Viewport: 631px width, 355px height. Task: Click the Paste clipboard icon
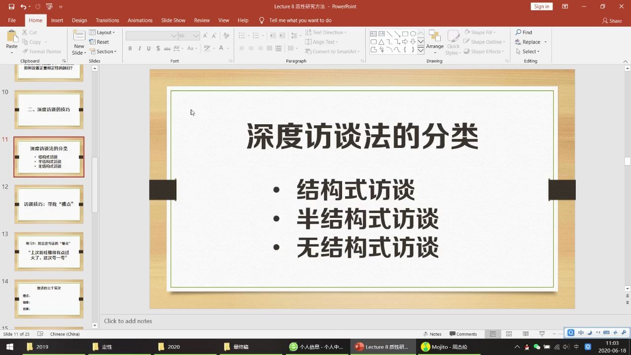click(12, 36)
